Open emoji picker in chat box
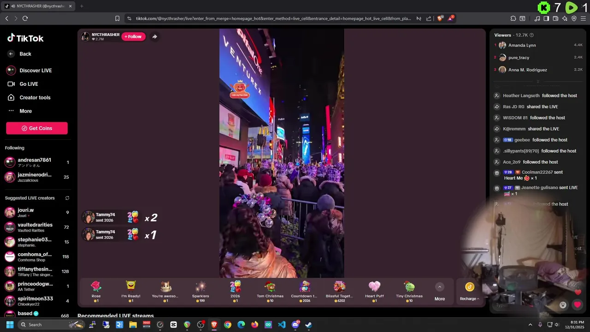 (563, 305)
